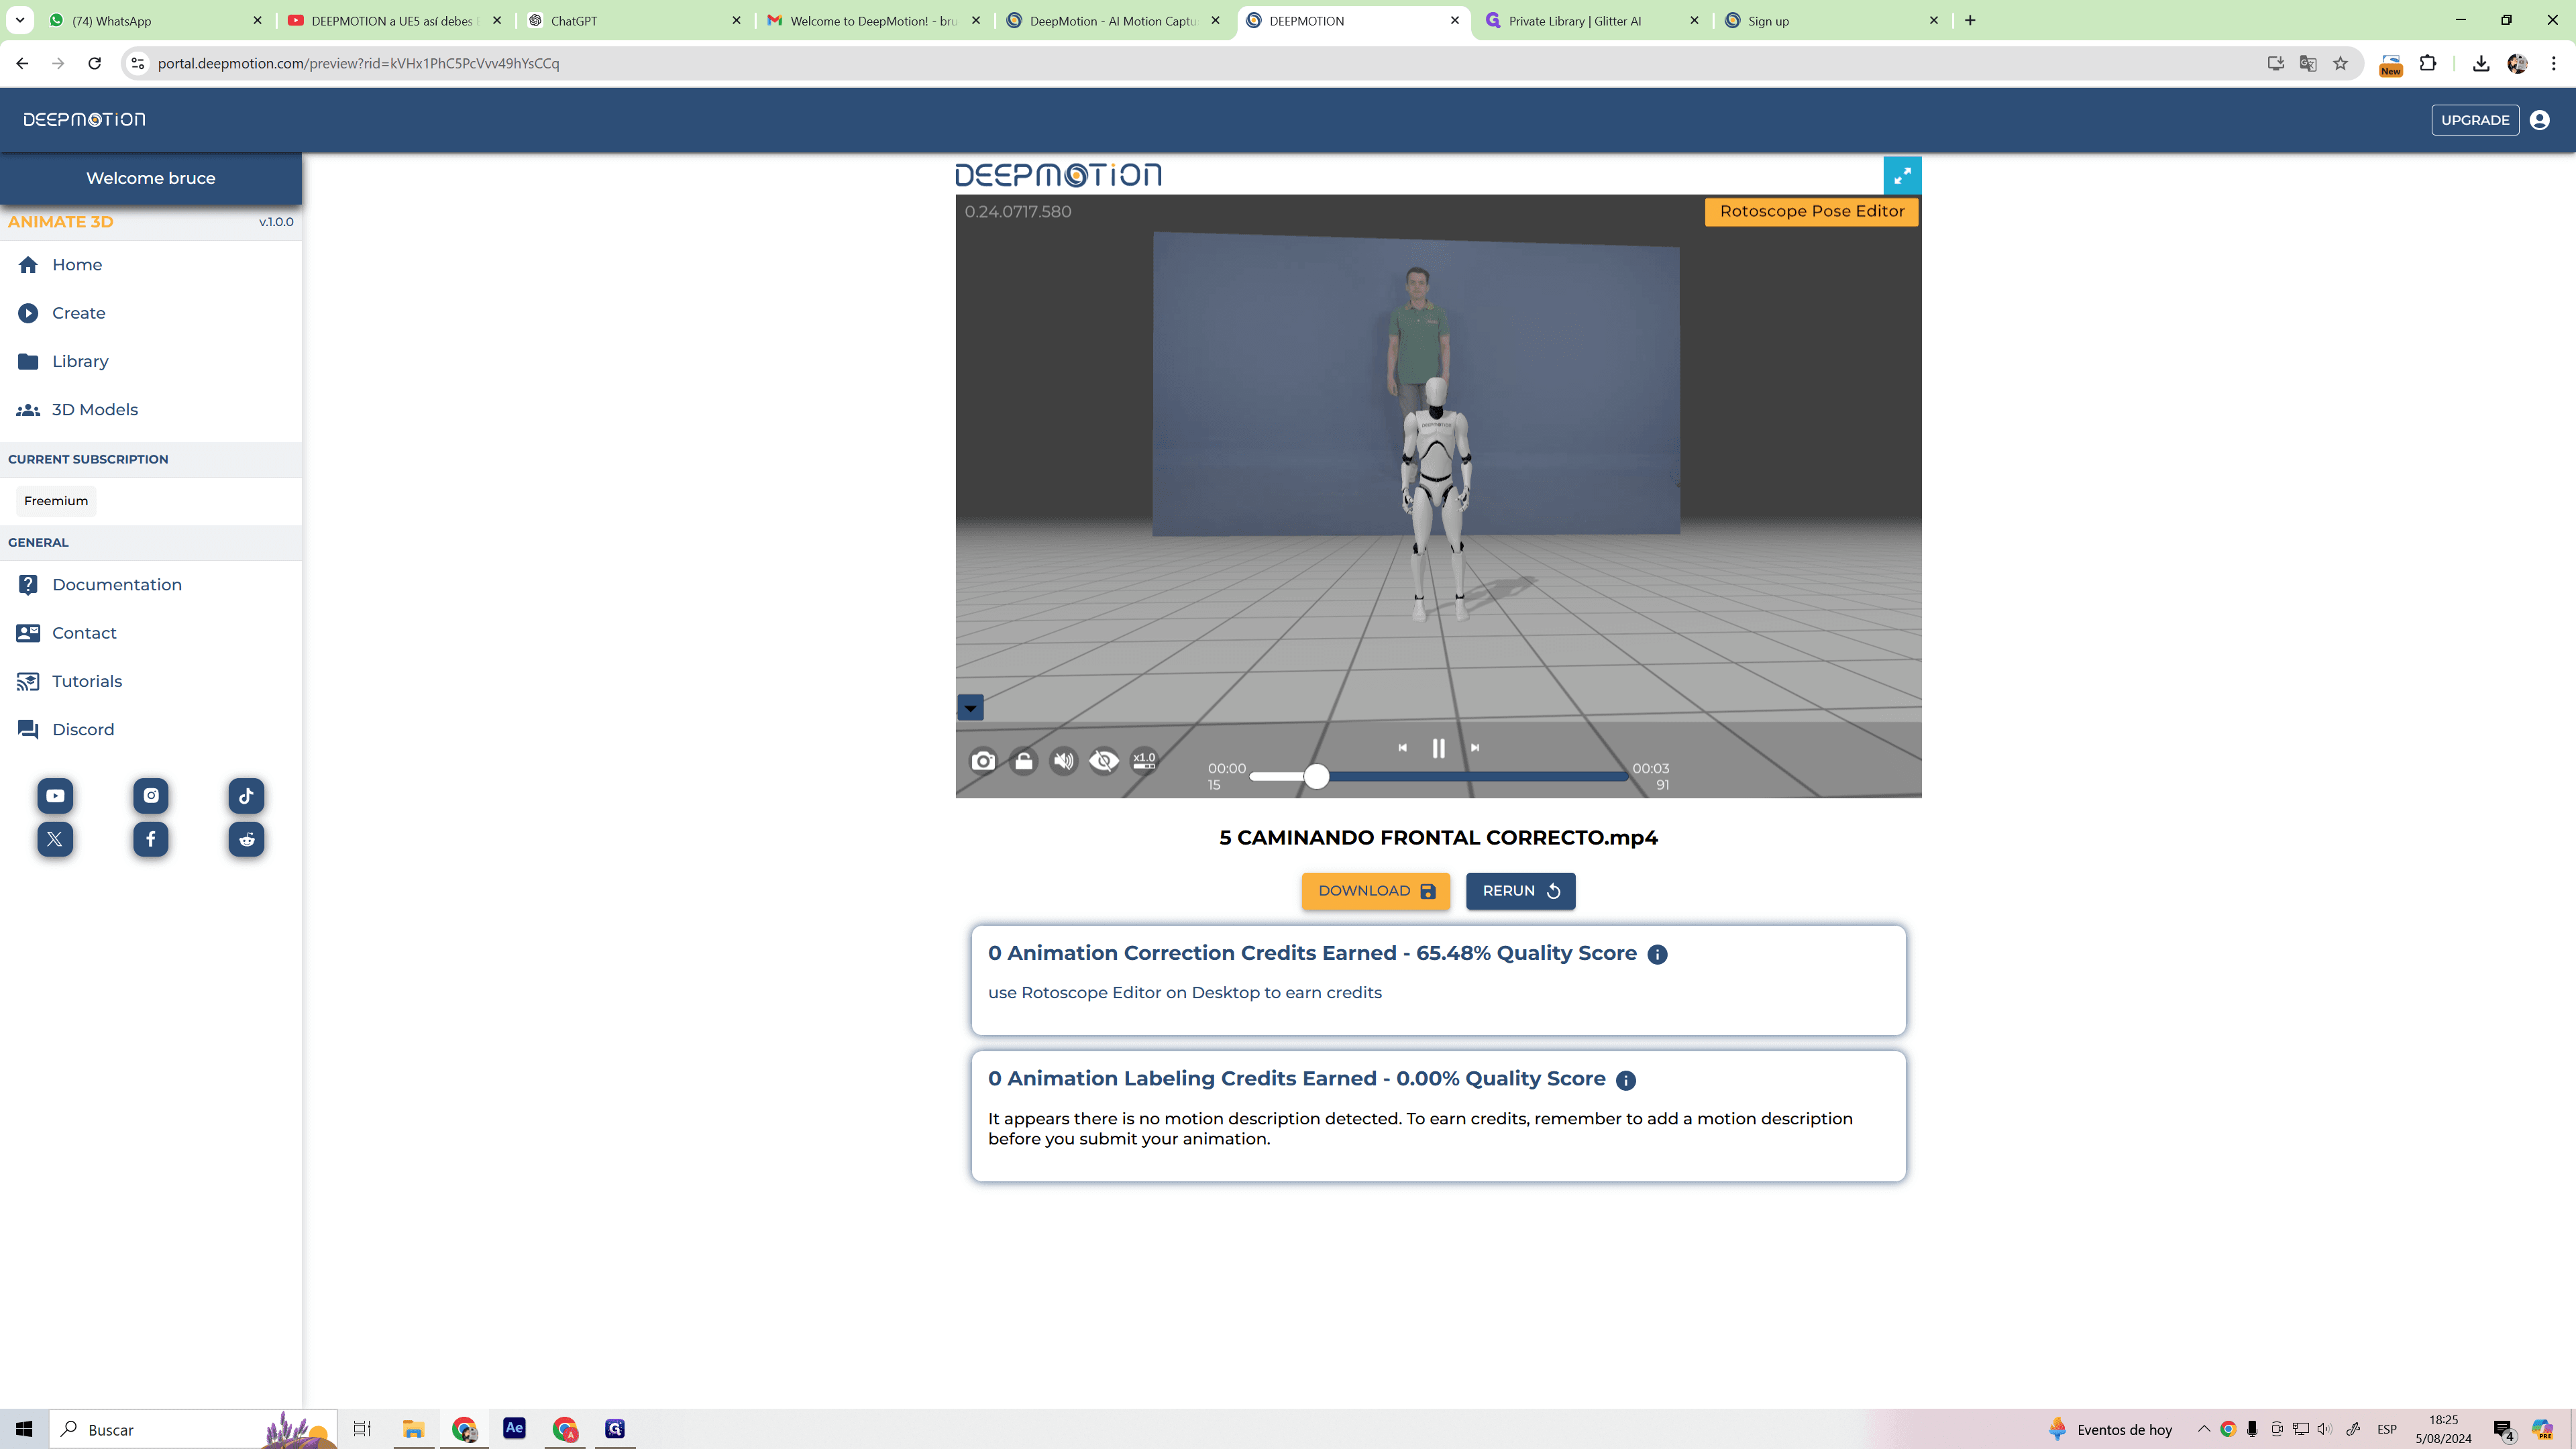Open the Extensions puzzle icon

tap(2428, 63)
